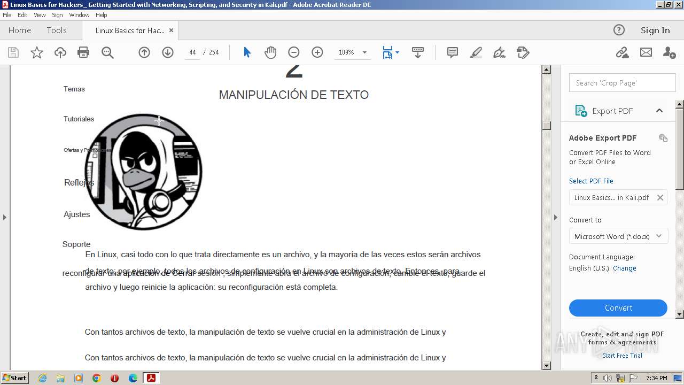684x385 pixels.
Task: Open the Sign document pen tool
Action: [x=499, y=52]
